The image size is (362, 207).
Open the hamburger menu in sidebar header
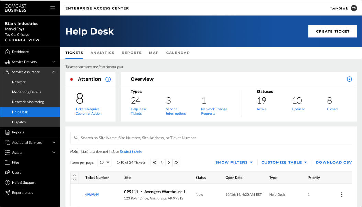tap(53, 8)
